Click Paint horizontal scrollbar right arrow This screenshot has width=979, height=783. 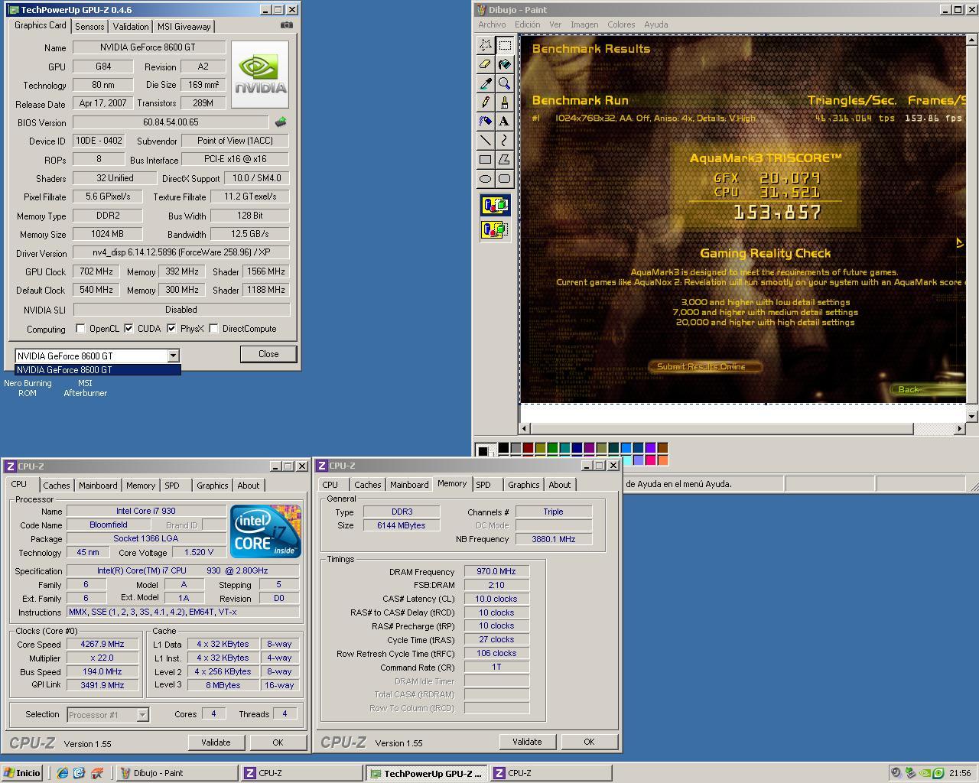point(960,429)
